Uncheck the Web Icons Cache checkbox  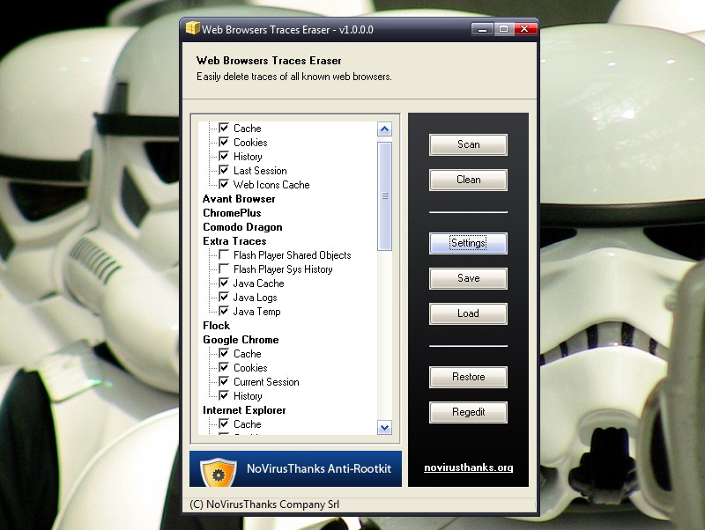coord(224,184)
